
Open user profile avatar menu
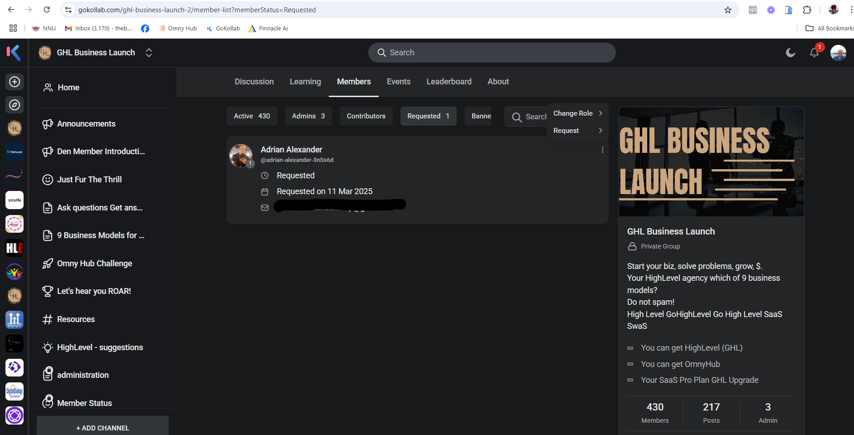(838, 53)
